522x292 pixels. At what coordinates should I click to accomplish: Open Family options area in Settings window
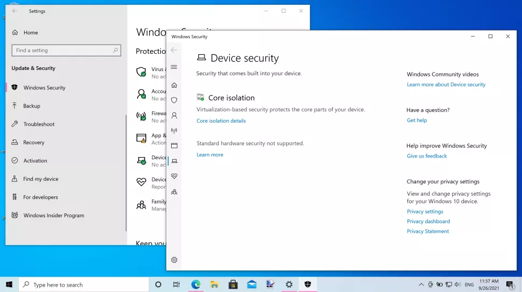(x=151, y=205)
